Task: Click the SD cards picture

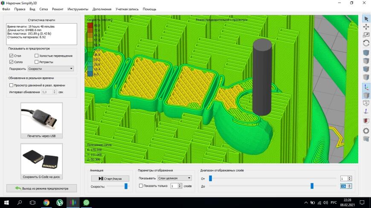Action: 42,159
